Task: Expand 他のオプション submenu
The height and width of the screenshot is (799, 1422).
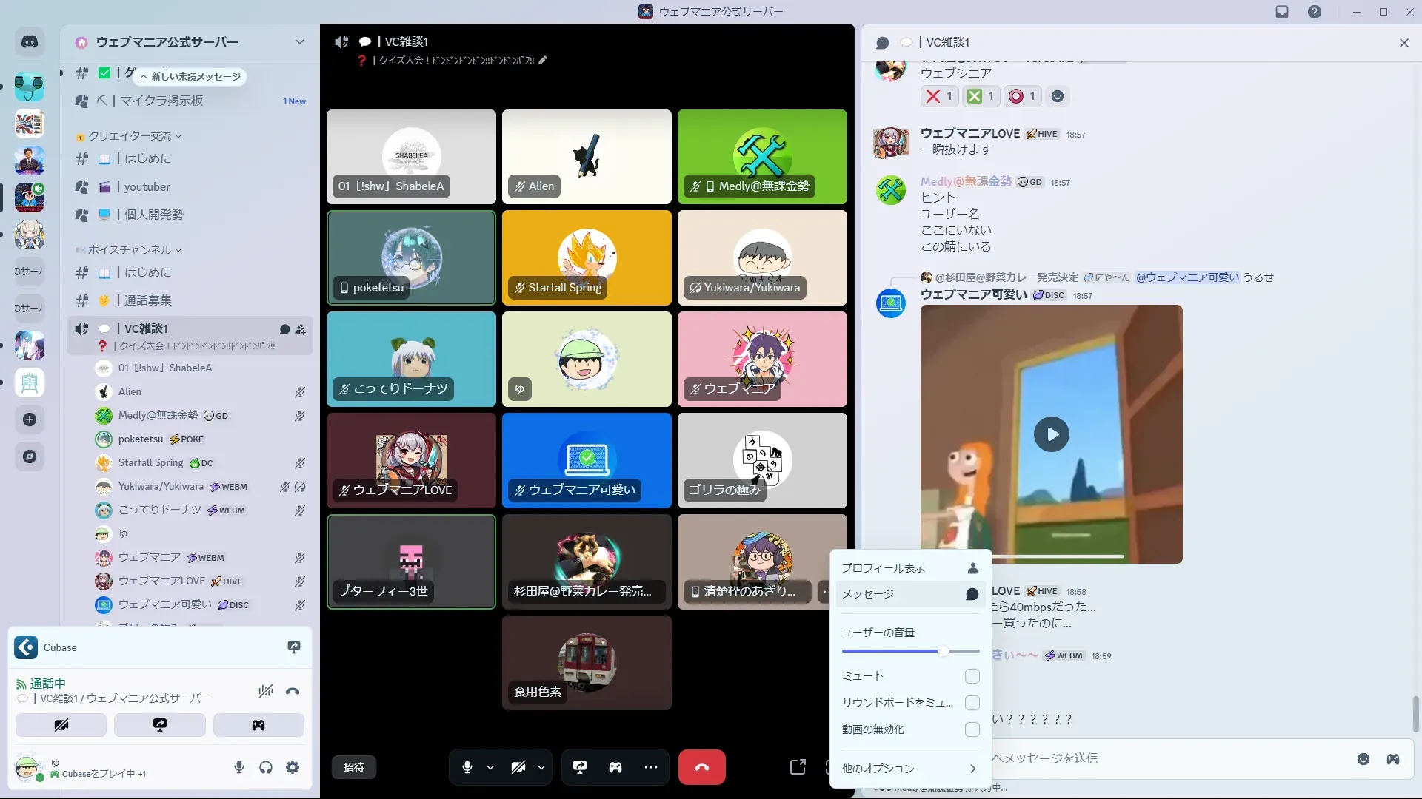Action: [910, 769]
